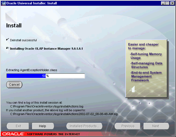Image resolution: width=176 pixels, height=137 pixels.
Task: Open the Help button
Action: tap(43, 126)
